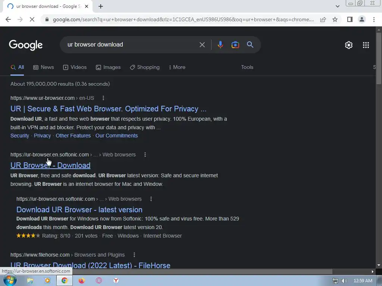Screen dimensions: 382x286
Task: Start voice search with the microphone icon
Action: tap(220, 45)
